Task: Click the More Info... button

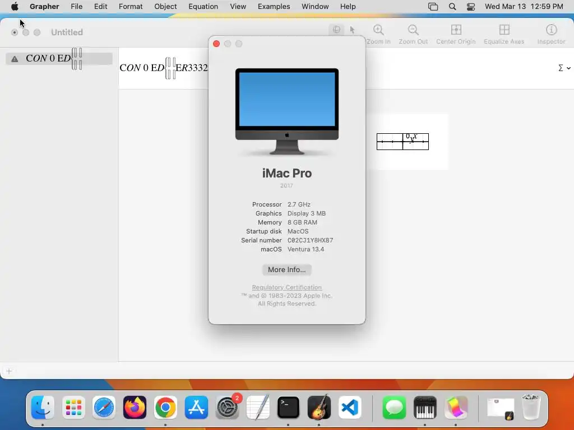Action: point(286,269)
